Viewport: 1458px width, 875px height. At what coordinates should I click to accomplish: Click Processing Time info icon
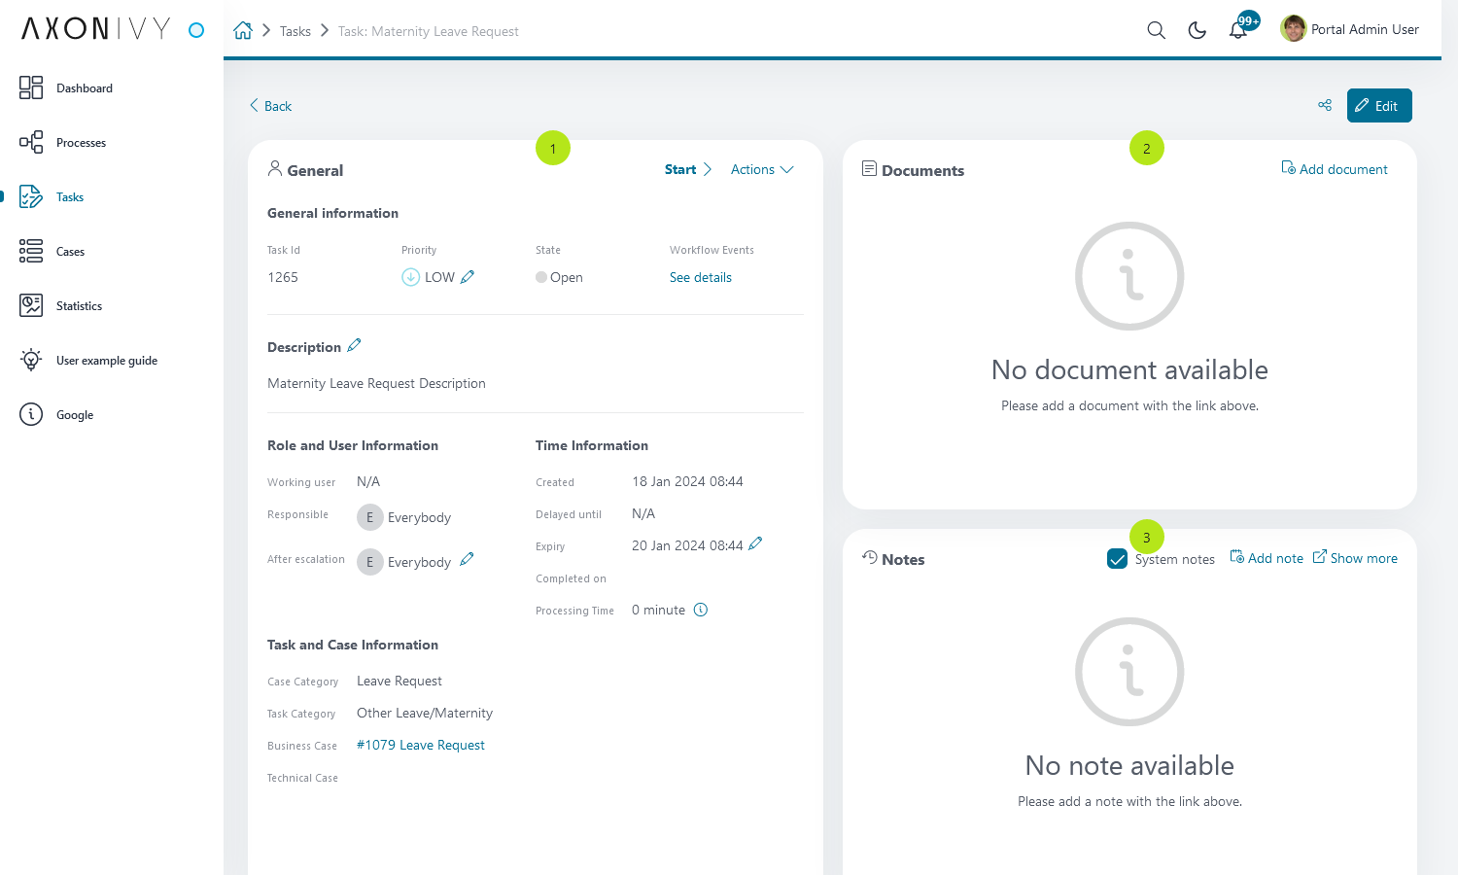pos(701,610)
